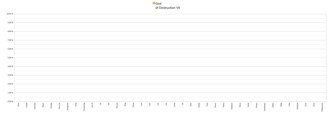333x114 pixels.
Task: Select the Devil Jin x-axis label
Action: click(59, 106)
